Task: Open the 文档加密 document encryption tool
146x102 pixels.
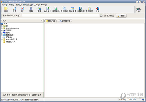Action: coord(89,9)
